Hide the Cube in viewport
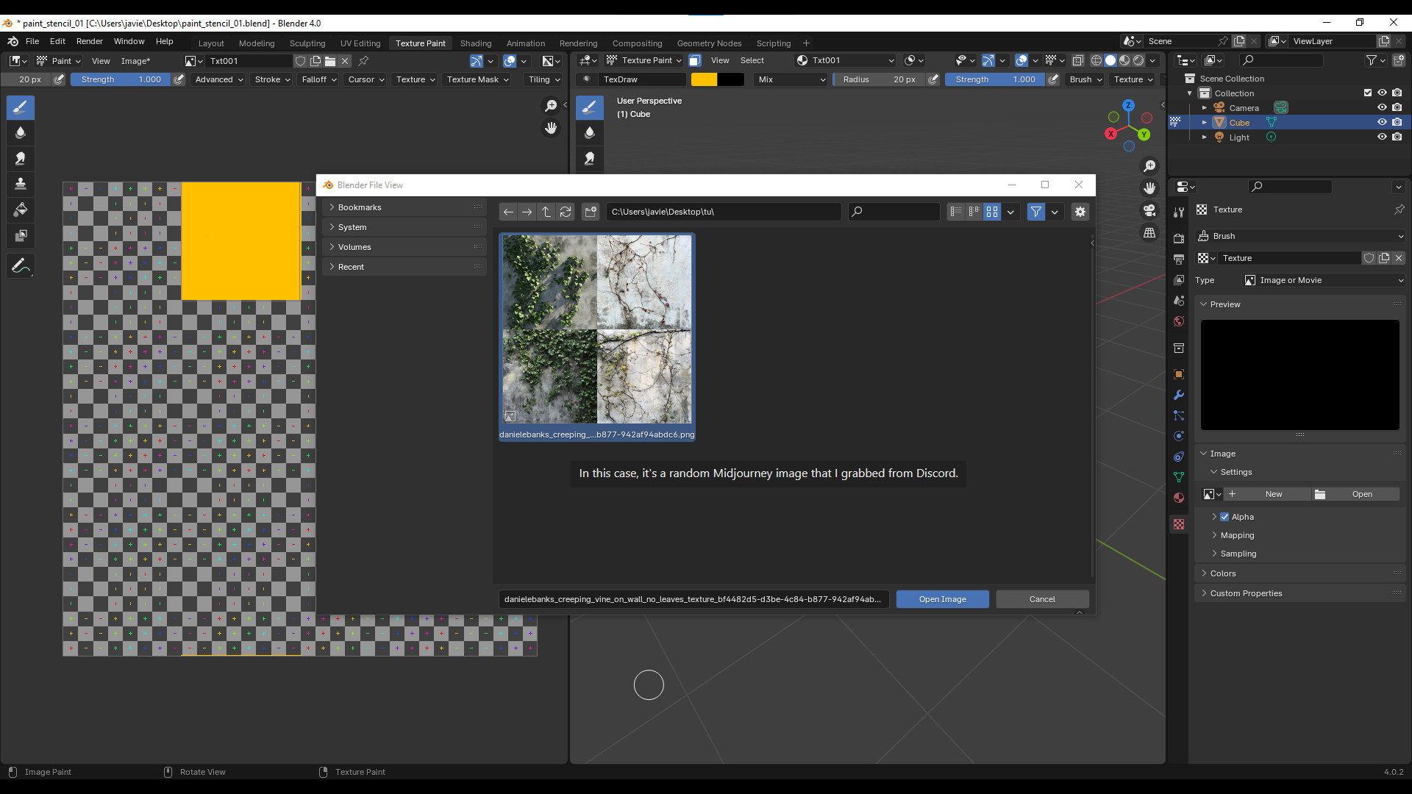Image resolution: width=1412 pixels, height=794 pixels. pyautogui.click(x=1382, y=122)
